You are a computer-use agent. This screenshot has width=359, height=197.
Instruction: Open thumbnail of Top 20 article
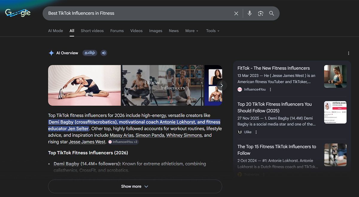click(335, 112)
